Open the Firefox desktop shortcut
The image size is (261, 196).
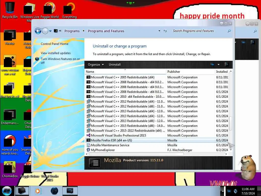[x=10, y=37]
